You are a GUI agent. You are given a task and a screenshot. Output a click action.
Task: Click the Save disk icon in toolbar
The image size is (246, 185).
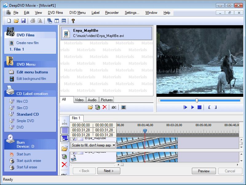coord(23,21)
